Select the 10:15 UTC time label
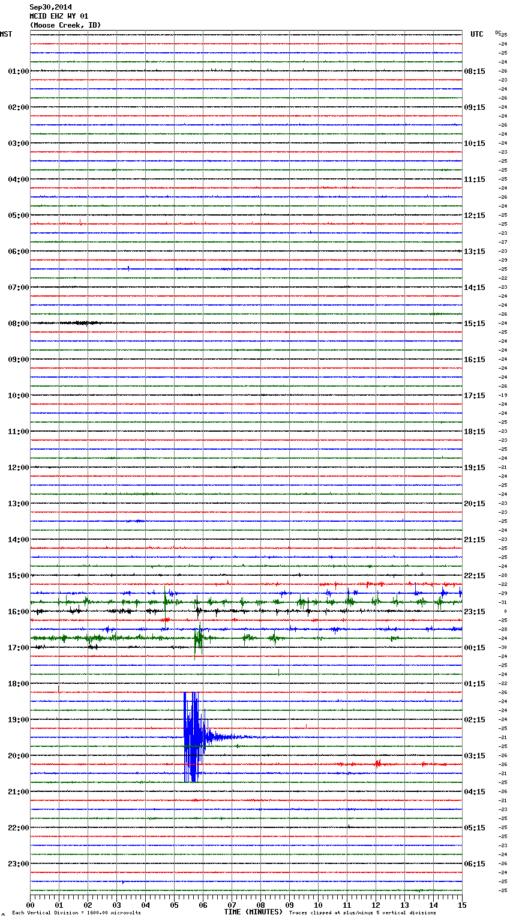 click(475, 143)
